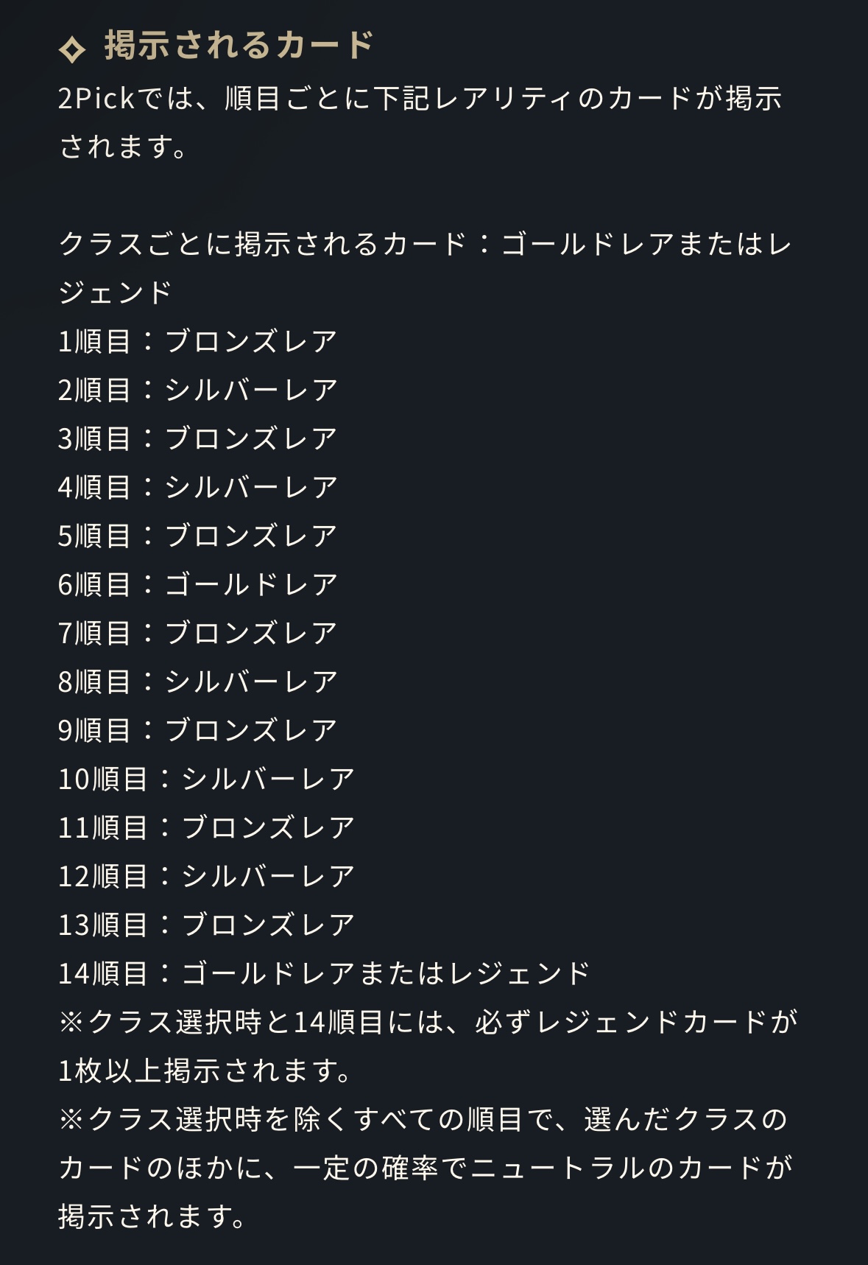Click the intro paragraph starting with 2Pickでは

click(x=420, y=122)
